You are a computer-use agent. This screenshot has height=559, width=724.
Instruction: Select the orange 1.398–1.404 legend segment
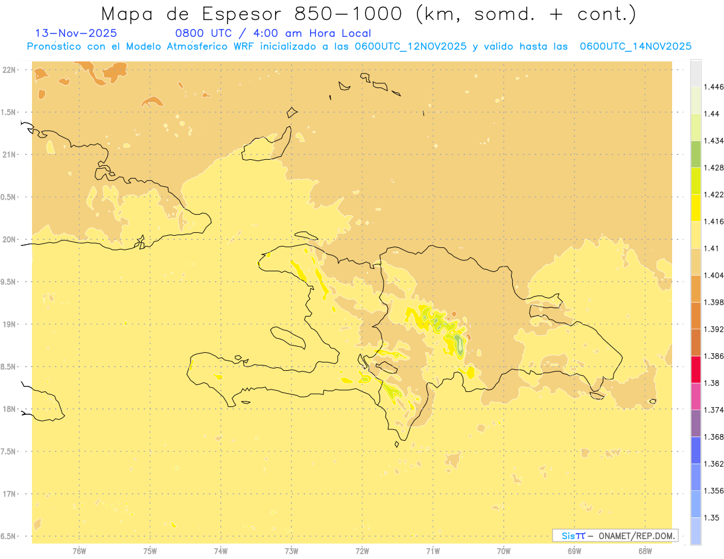(x=696, y=288)
